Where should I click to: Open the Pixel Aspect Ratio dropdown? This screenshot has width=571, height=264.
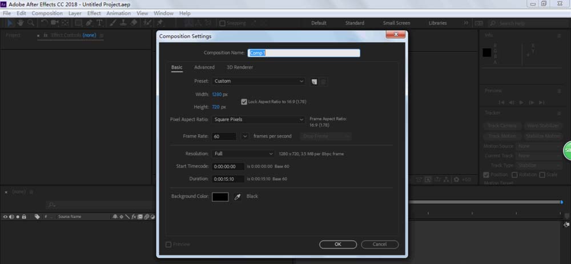(x=259, y=119)
